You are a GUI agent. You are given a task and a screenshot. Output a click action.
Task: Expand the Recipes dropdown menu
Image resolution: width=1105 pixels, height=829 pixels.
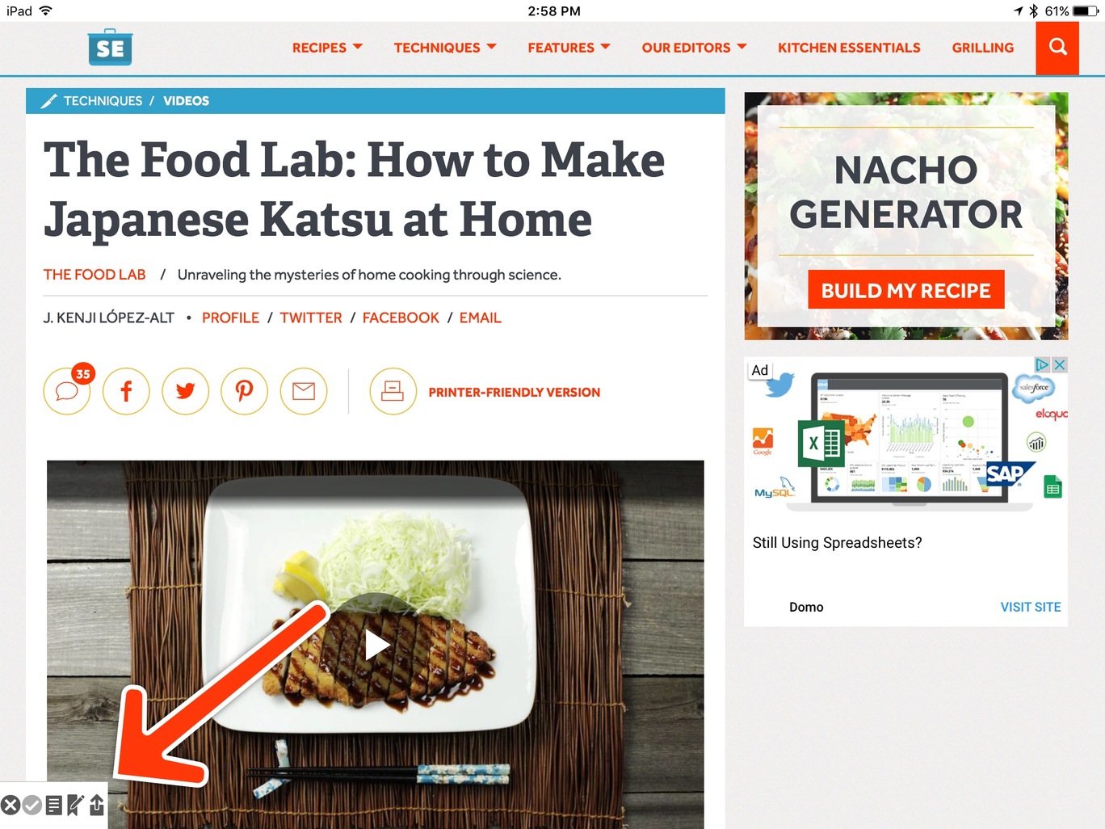point(327,48)
